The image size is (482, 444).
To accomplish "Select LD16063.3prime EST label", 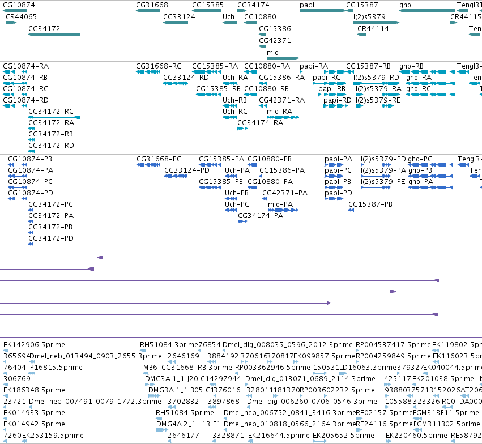I will coord(368,368).
